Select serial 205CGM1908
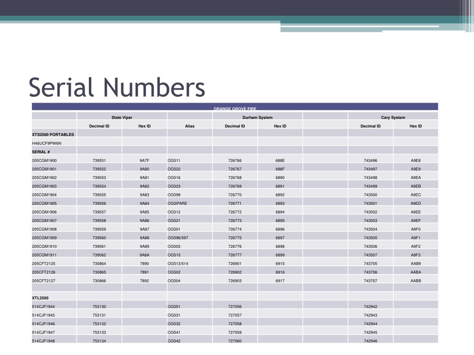Image resolution: width=474 pixels, height=355 pixels. click(44, 229)
